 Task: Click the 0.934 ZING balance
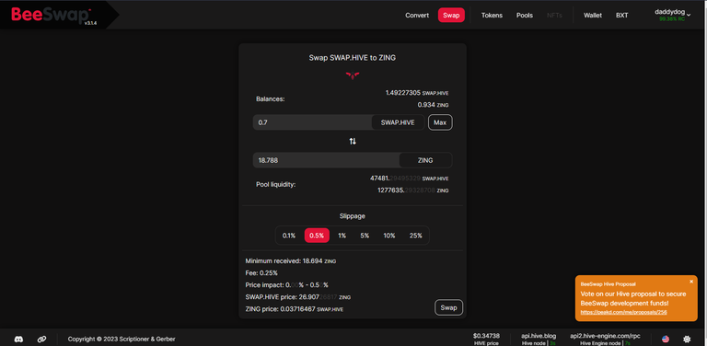[433, 105]
